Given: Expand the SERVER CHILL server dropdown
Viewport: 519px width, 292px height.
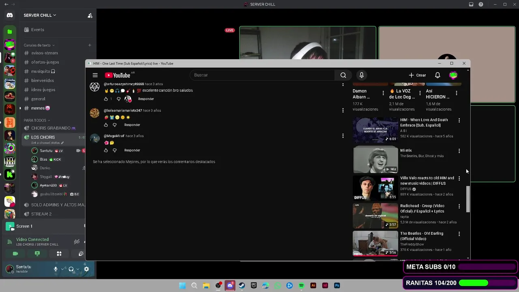Looking at the screenshot, I should click(40, 15).
